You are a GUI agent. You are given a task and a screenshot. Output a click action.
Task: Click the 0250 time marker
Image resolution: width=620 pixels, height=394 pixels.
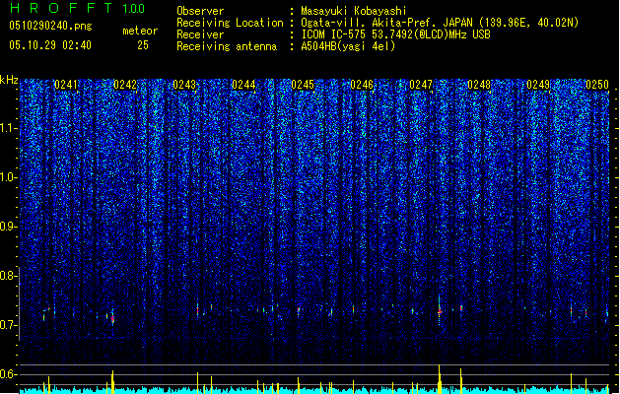click(597, 85)
